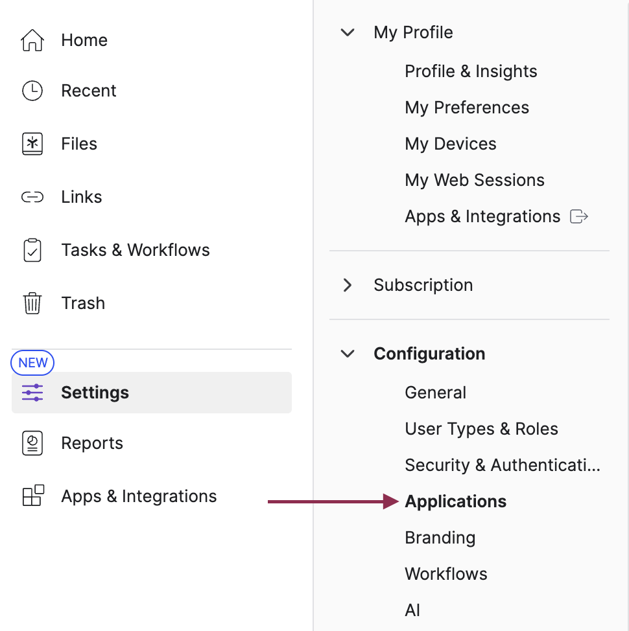Select Branding under Configuration
The image size is (629, 631).
[x=440, y=538]
